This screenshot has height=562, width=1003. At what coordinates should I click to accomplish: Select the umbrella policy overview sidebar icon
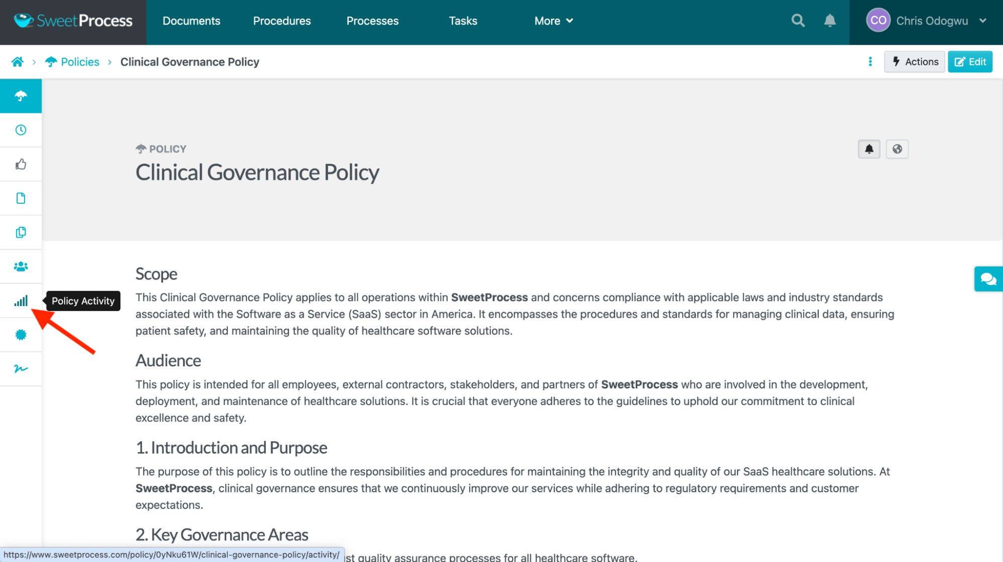pos(21,96)
